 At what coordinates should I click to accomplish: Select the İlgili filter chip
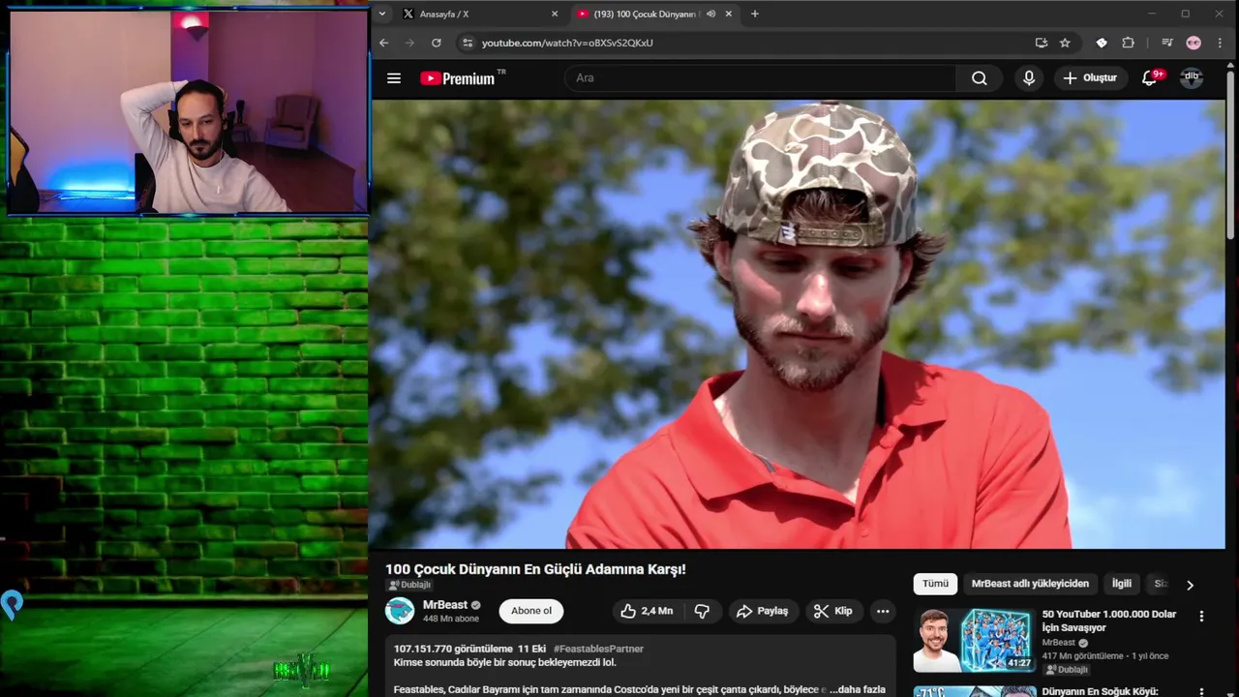(1121, 584)
